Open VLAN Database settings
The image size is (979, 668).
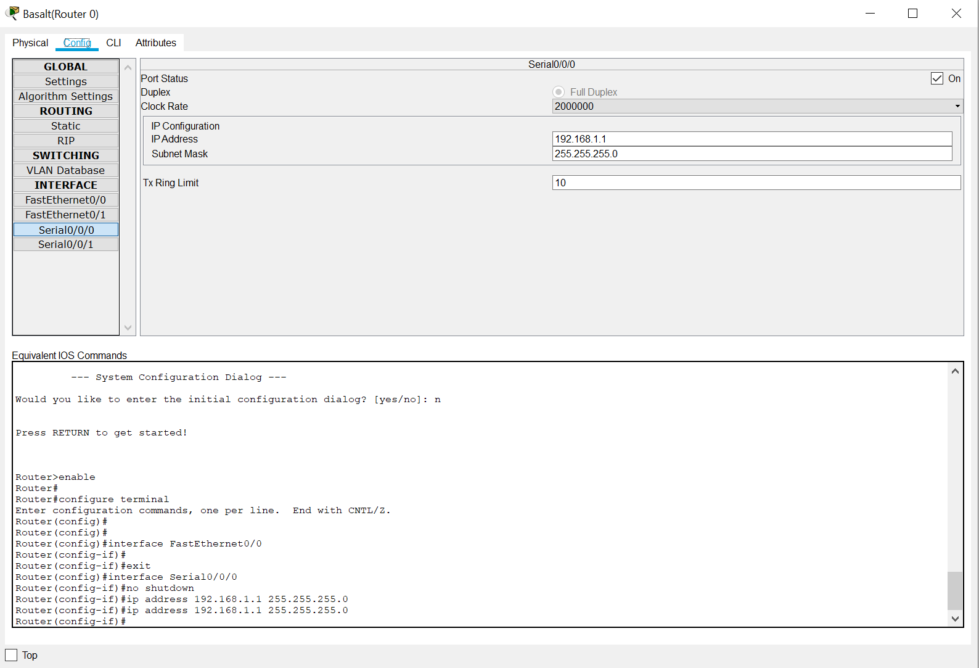tap(65, 170)
